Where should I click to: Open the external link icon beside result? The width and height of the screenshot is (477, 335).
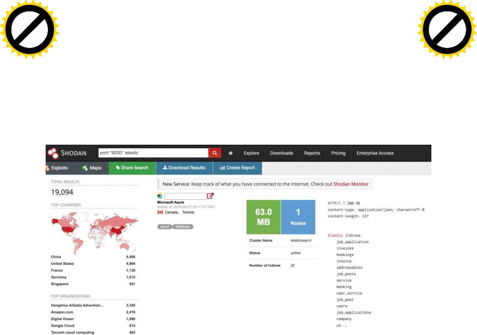coord(210,196)
